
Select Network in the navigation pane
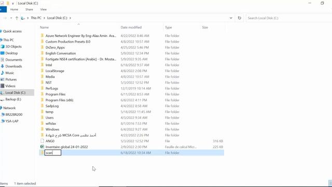point(9,108)
